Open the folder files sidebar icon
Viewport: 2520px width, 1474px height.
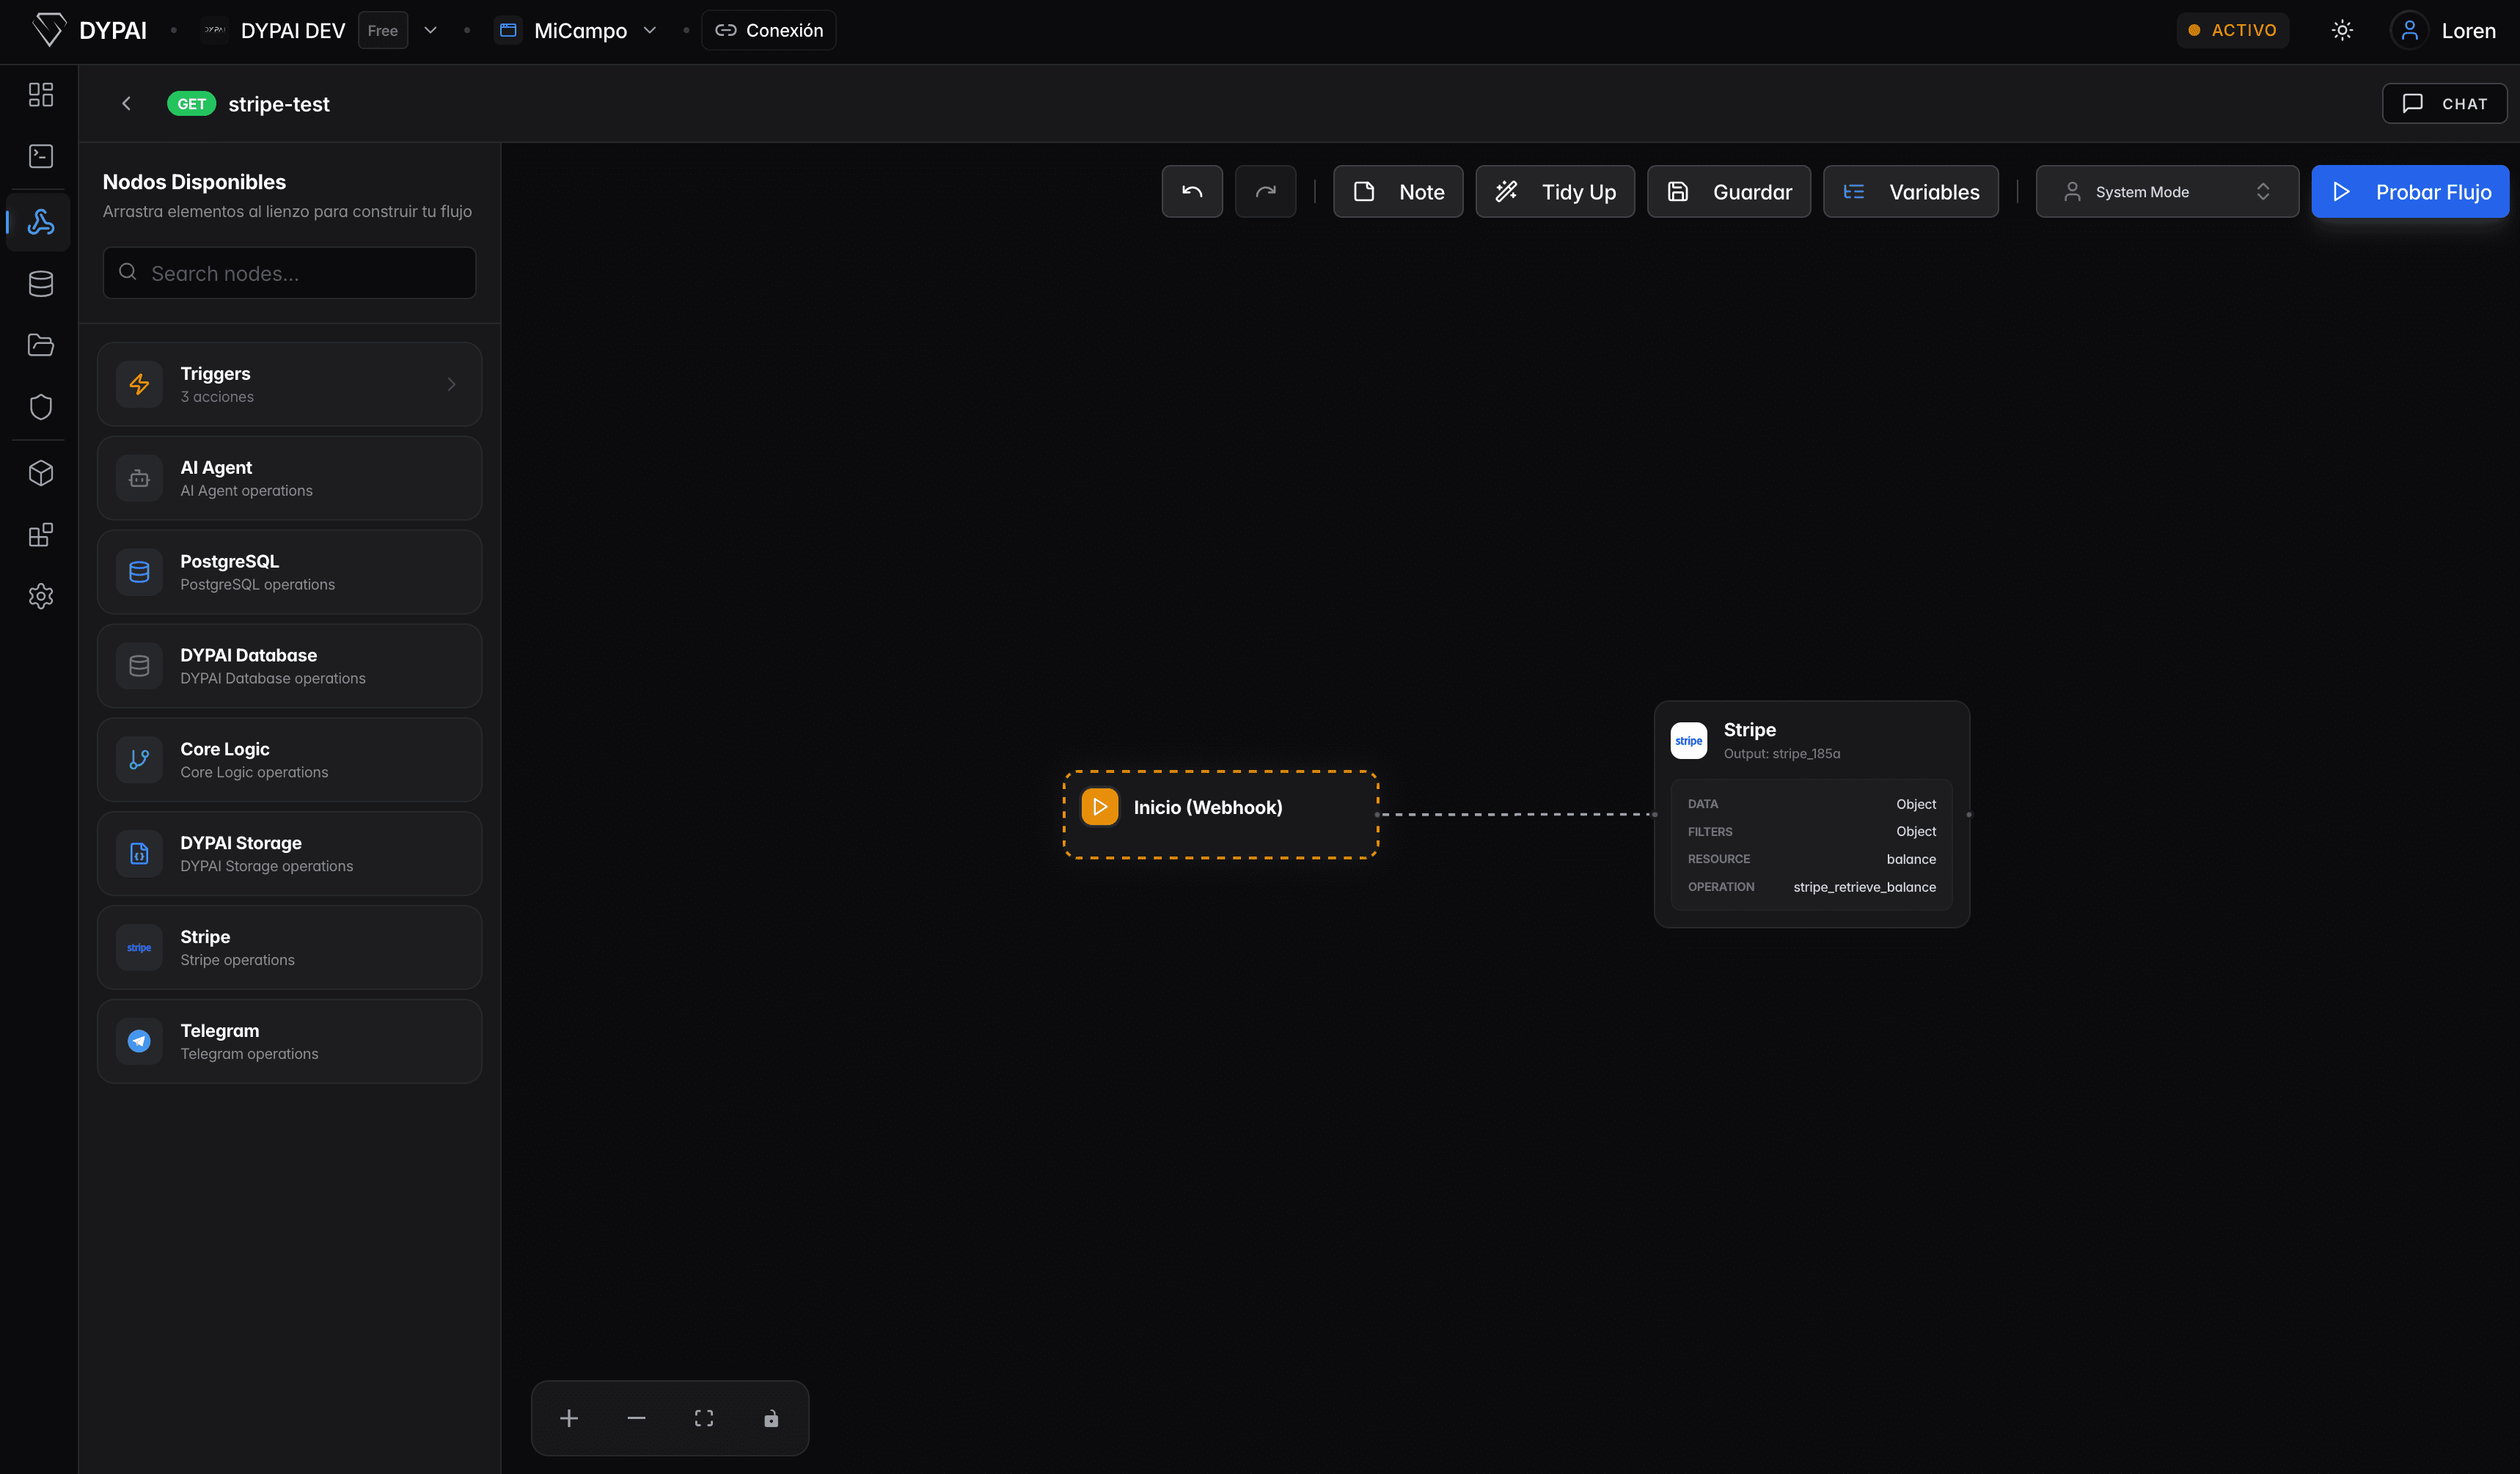click(x=41, y=345)
